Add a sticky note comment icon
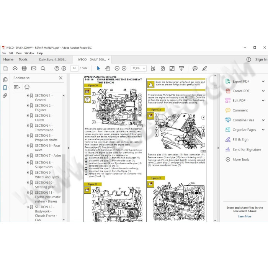 coord(195,69)
